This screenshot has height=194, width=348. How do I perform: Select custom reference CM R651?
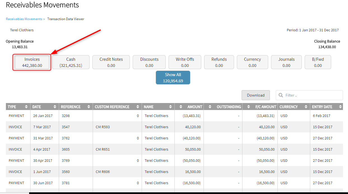pyautogui.click(x=103, y=149)
